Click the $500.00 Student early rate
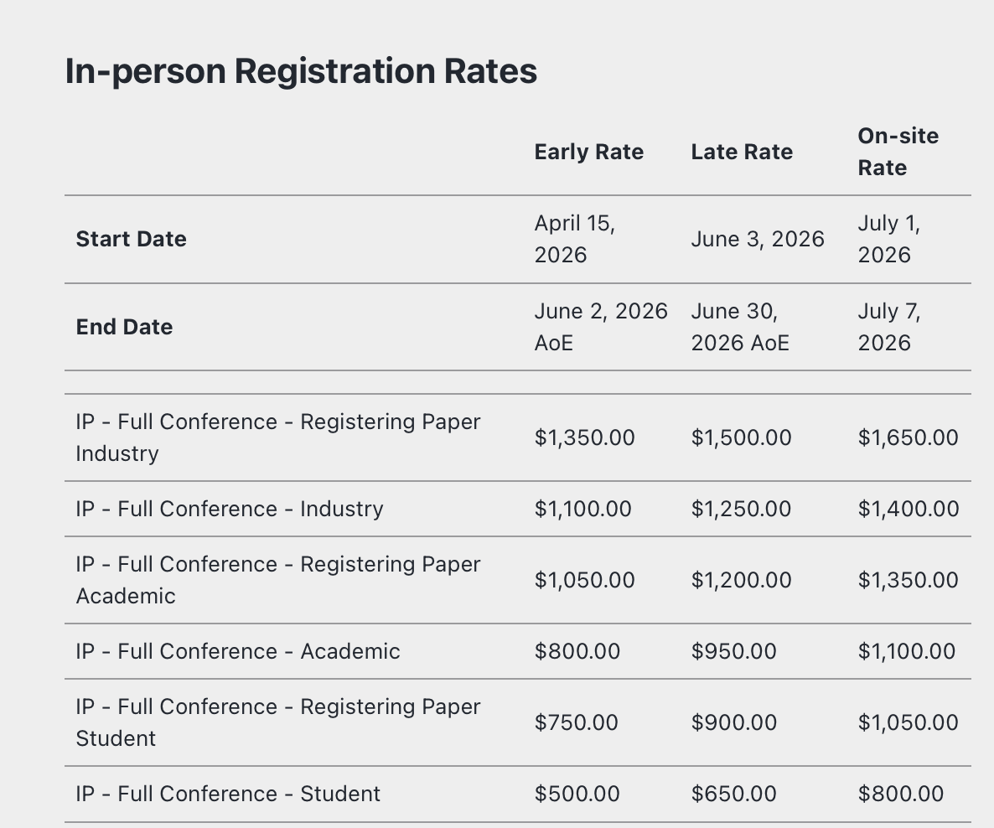 pyautogui.click(x=577, y=794)
